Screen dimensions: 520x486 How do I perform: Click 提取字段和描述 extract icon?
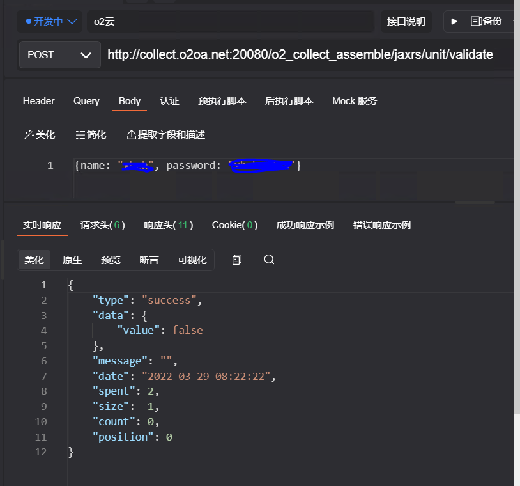coord(166,135)
